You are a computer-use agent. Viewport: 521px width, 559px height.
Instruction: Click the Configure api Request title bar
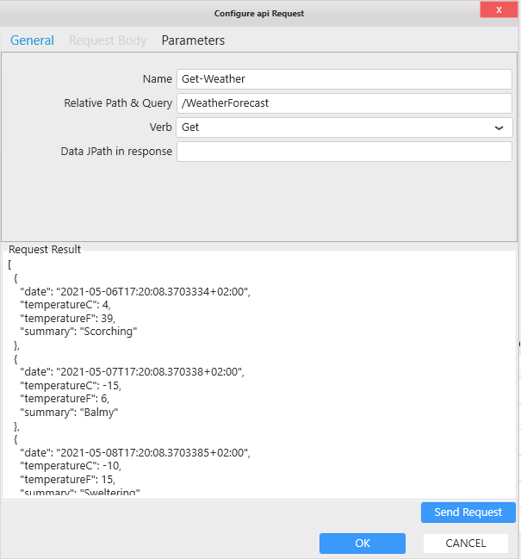coord(258,13)
